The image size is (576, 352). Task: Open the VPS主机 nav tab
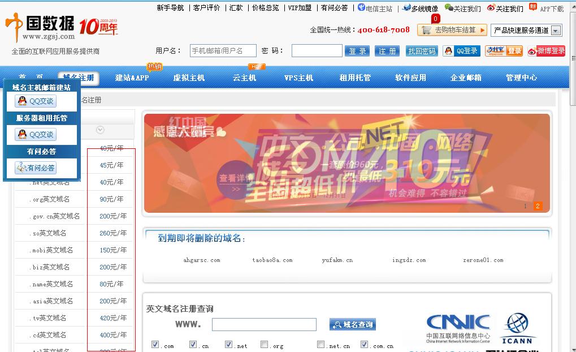pos(298,78)
